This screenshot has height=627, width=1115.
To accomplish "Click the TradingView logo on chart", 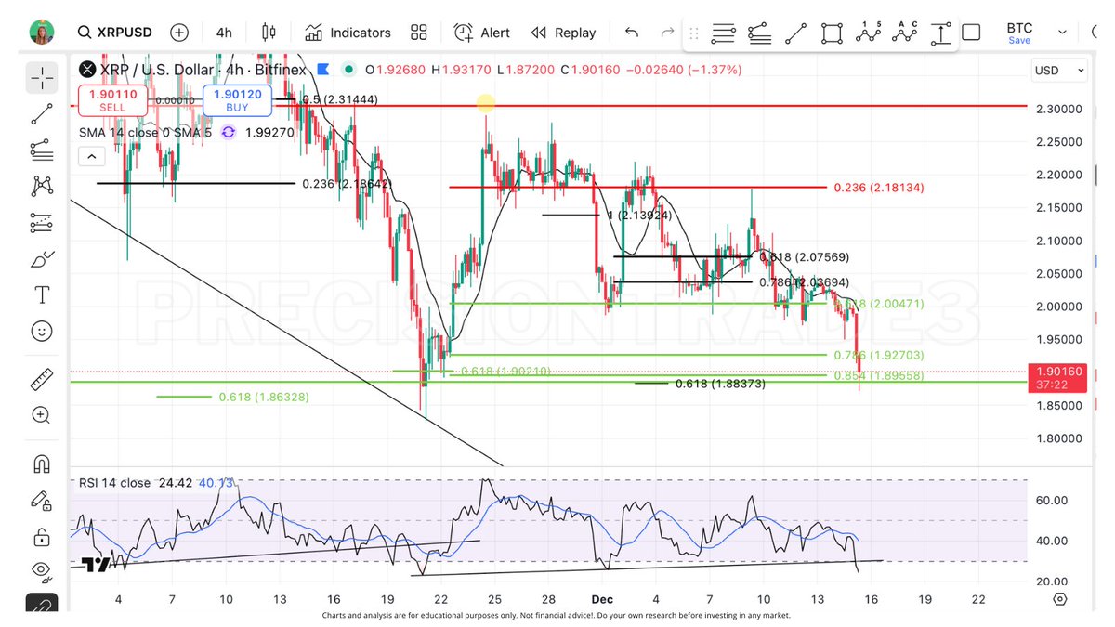I will coord(96,564).
